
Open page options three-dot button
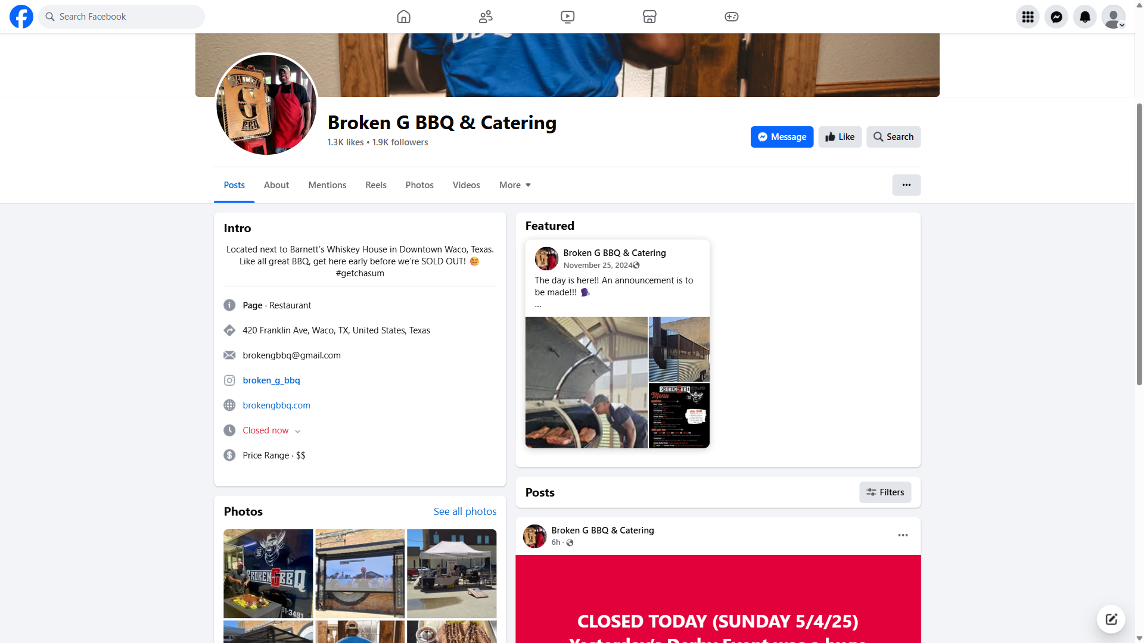pos(906,185)
